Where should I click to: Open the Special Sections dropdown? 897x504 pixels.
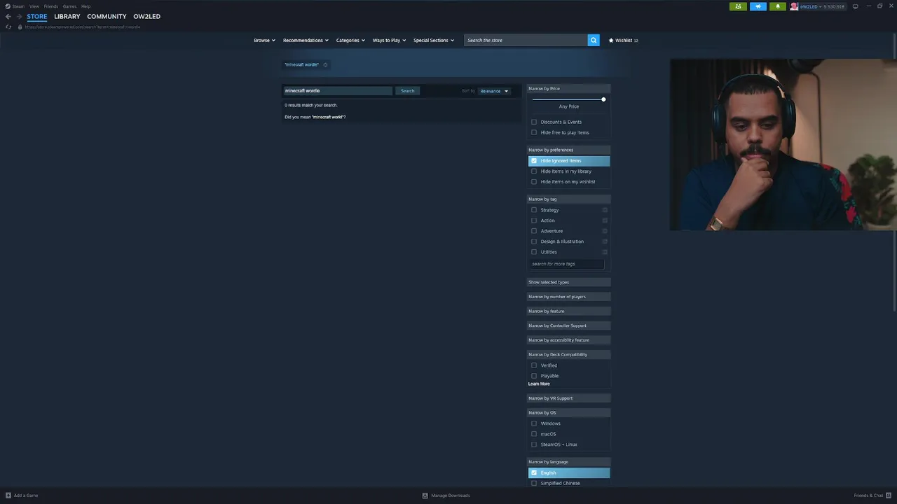[x=434, y=41]
